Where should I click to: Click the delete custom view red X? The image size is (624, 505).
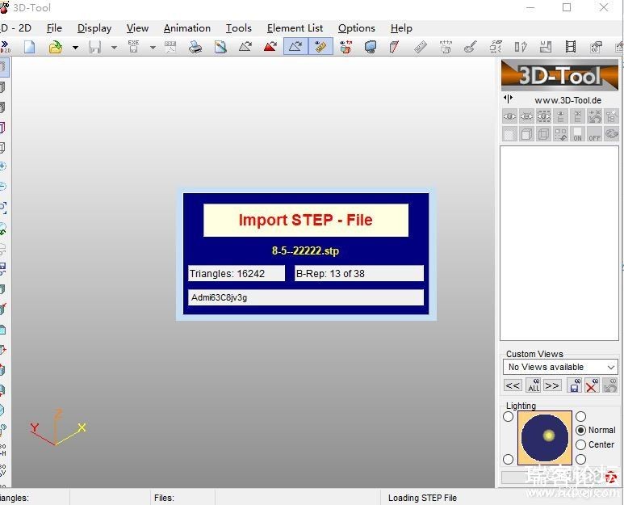click(x=592, y=385)
